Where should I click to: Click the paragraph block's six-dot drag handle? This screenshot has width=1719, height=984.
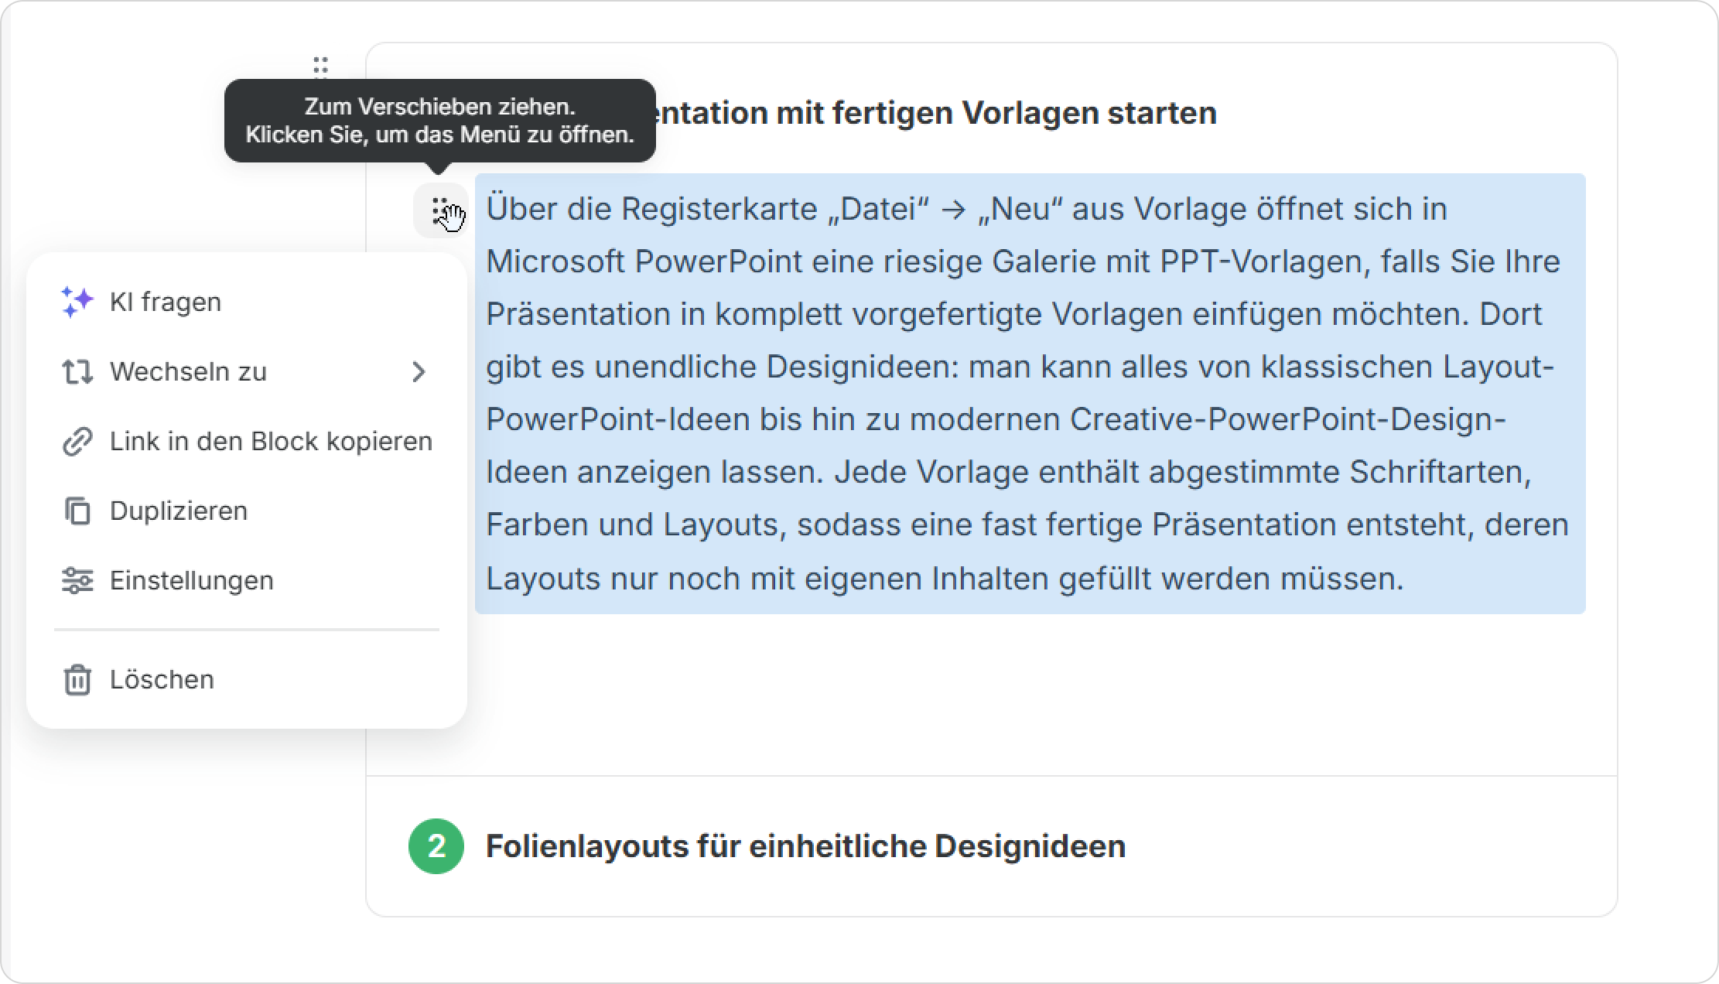click(439, 210)
